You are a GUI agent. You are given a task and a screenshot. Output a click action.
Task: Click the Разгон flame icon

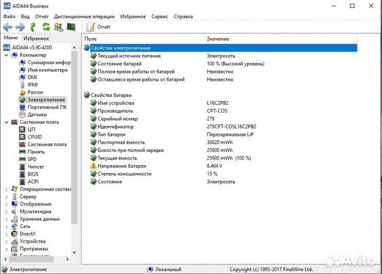(x=22, y=92)
